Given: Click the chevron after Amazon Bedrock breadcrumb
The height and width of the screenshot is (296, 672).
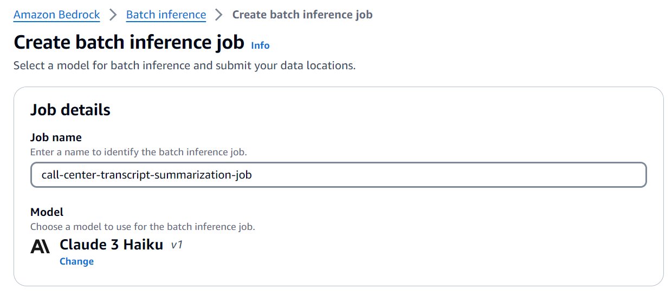Looking at the screenshot, I should (113, 15).
